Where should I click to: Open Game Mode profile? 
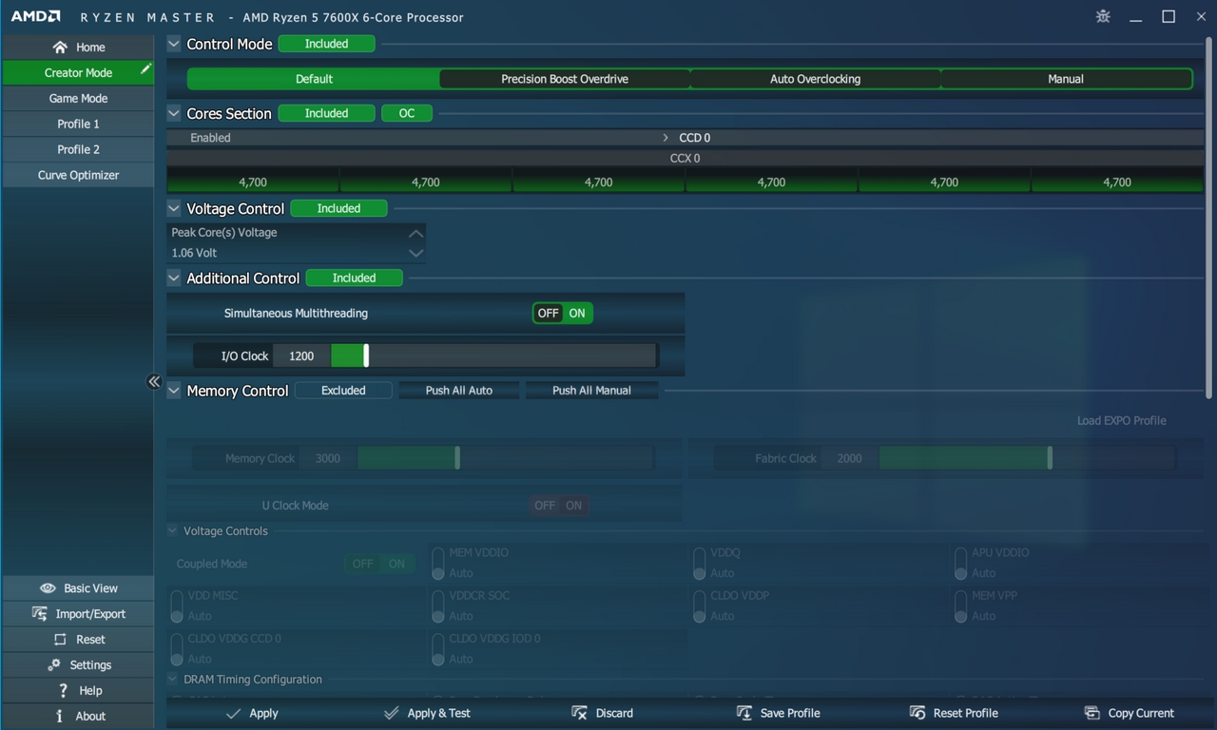pyautogui.click(x=78, y=98)
